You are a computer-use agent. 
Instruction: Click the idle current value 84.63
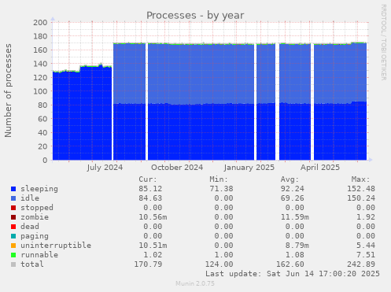pos(150,198)
